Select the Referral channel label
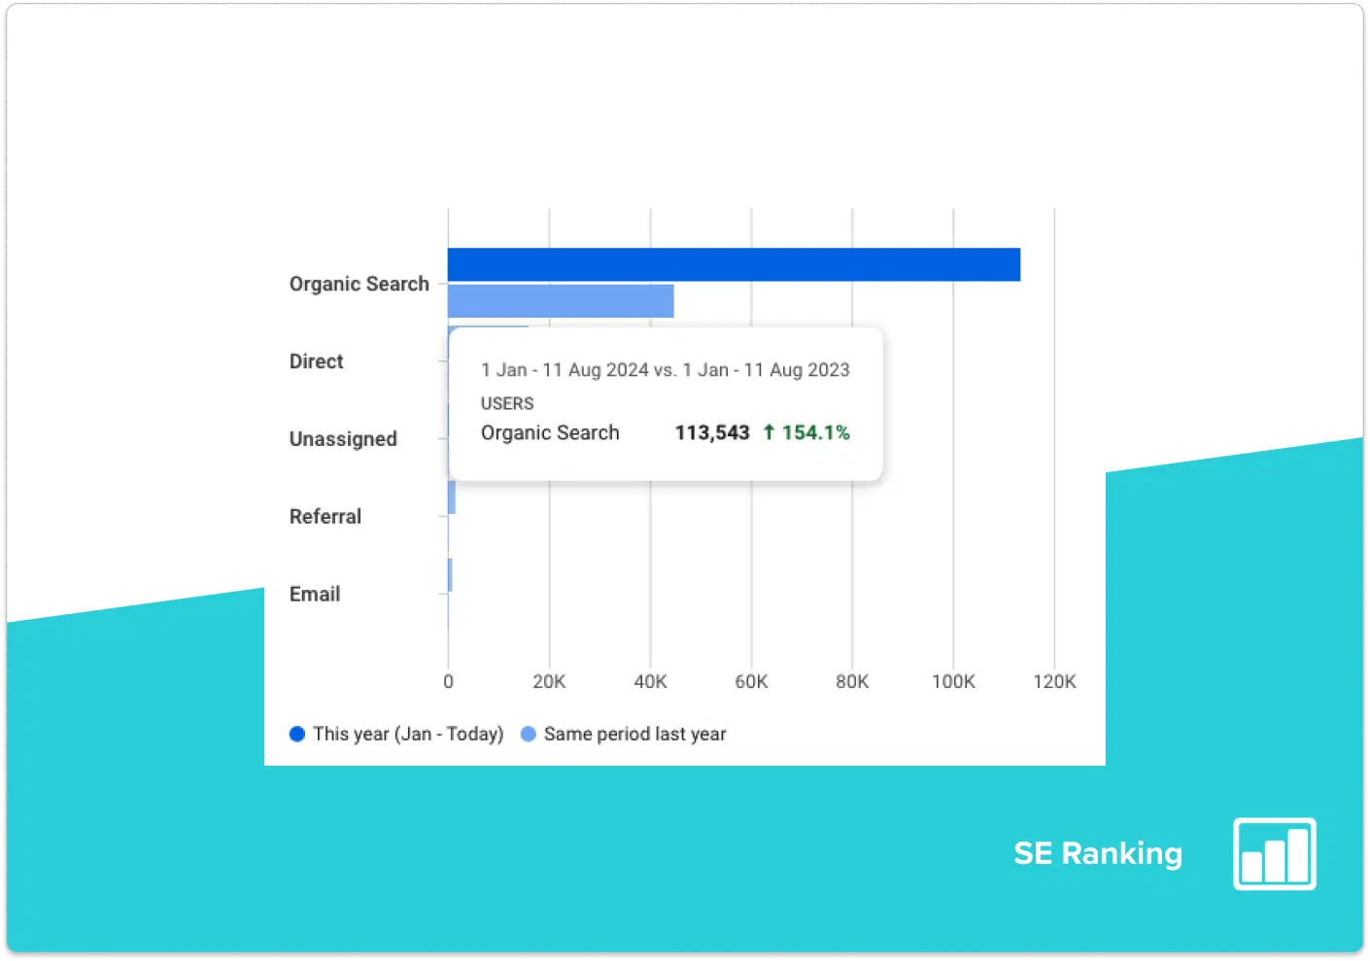The image size is (1370, 961). coord(325,517)
